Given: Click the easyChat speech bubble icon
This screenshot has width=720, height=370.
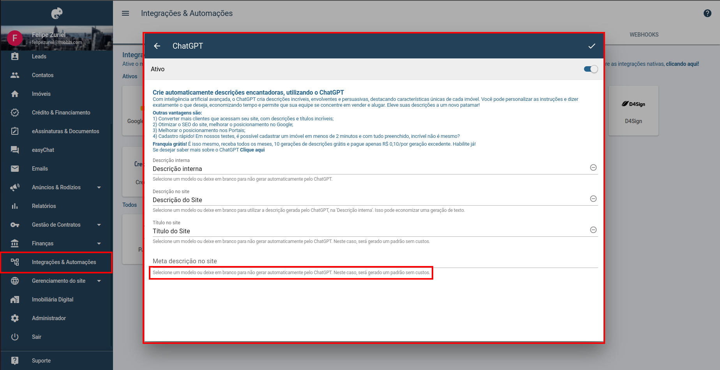Looking at the screenshot, I should click(x=15, y=150).
